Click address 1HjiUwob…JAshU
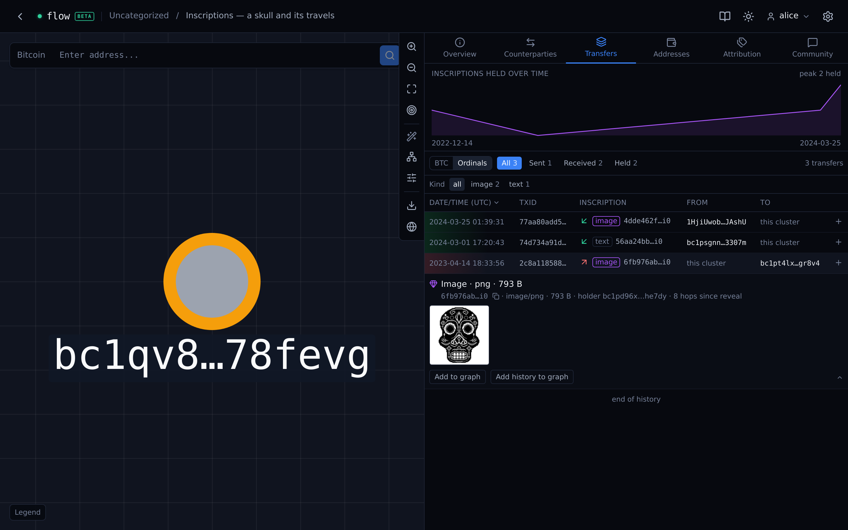 click(x=716, y=222)
